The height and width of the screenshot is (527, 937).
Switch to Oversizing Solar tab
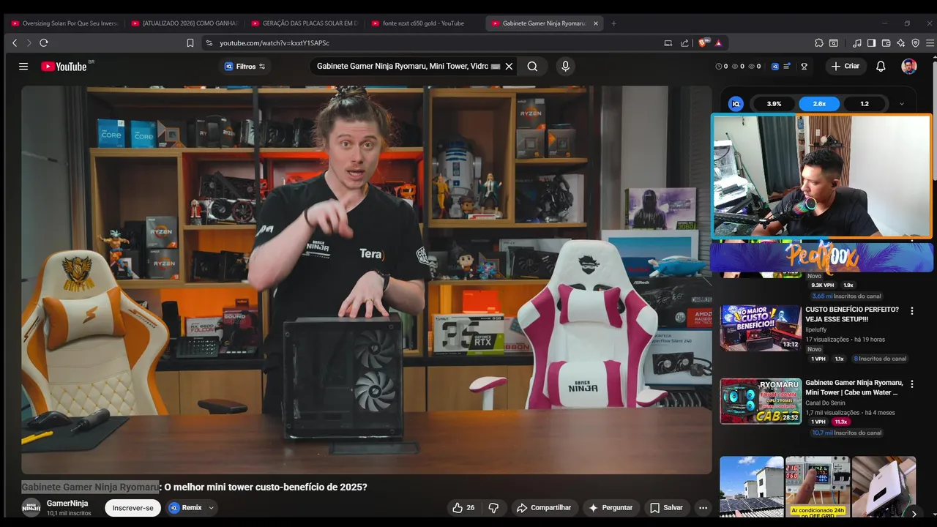[x=64, y=23]
